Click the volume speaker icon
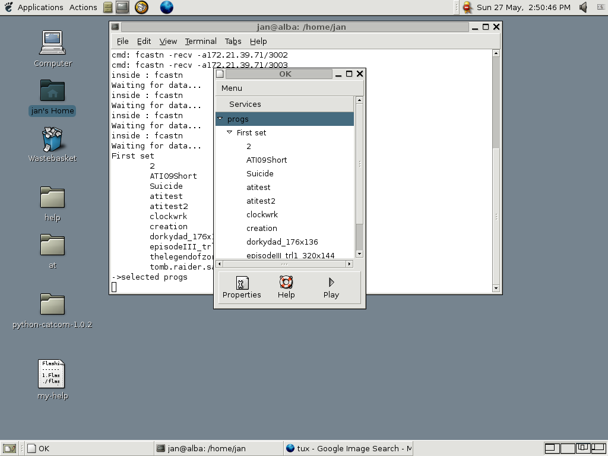 (x=583, y=7)
